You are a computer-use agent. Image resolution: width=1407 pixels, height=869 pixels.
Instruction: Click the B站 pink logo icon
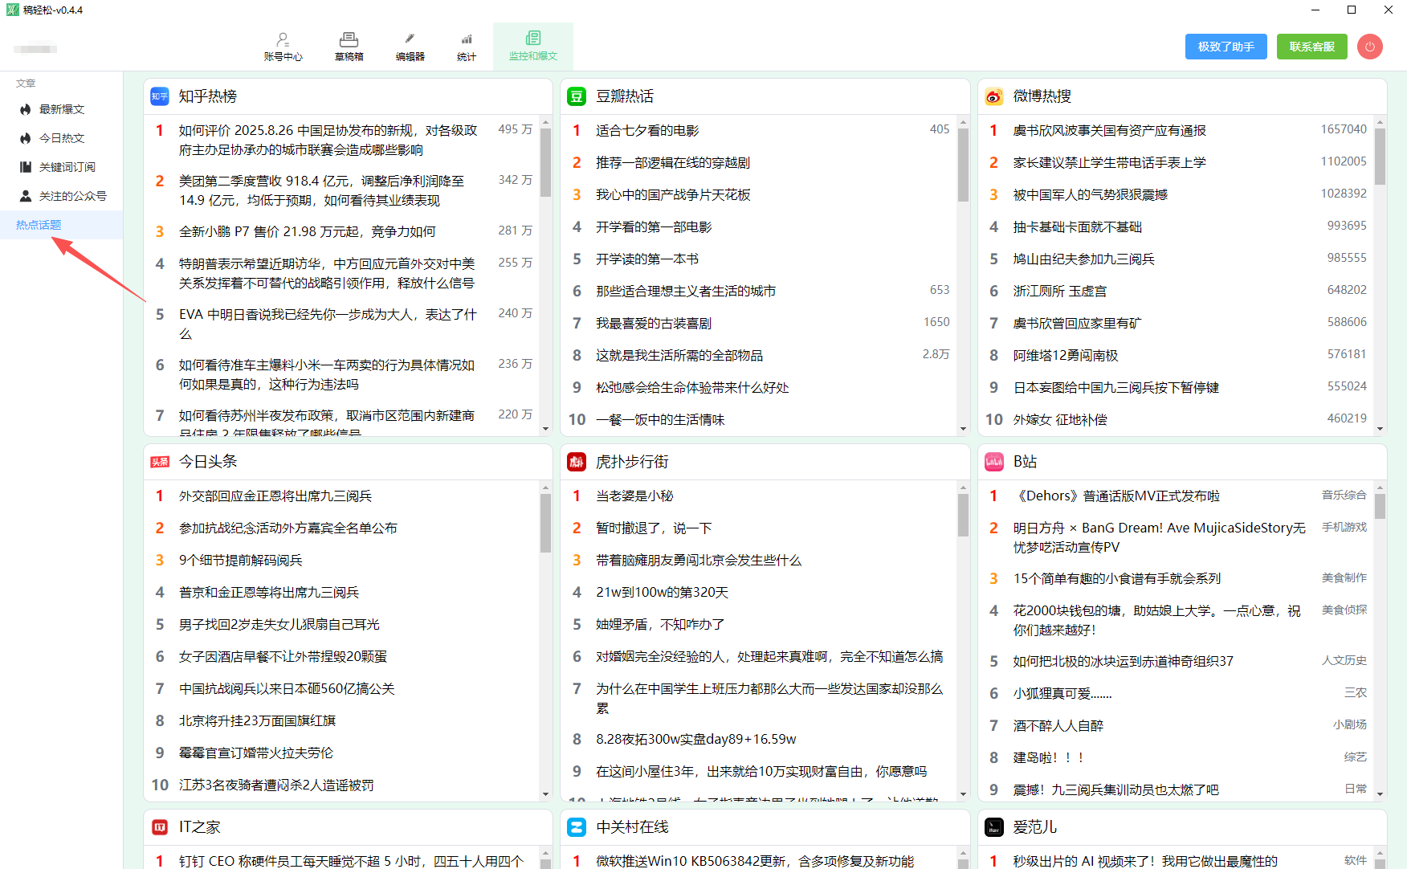(x=993, y=462)
